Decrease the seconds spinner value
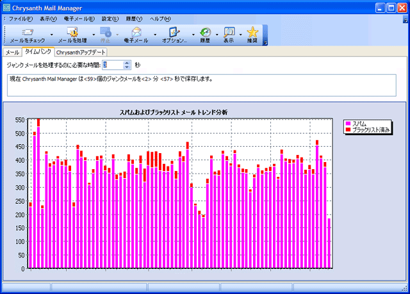The width and height of the screenshot is (410, 294). coord(127,67)
